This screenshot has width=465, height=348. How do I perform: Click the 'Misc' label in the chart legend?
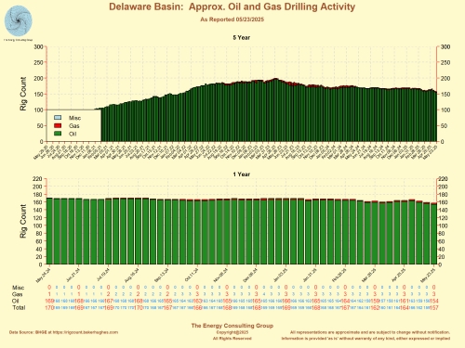[74, 118]
